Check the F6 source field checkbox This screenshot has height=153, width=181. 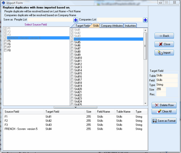point(5,44)
